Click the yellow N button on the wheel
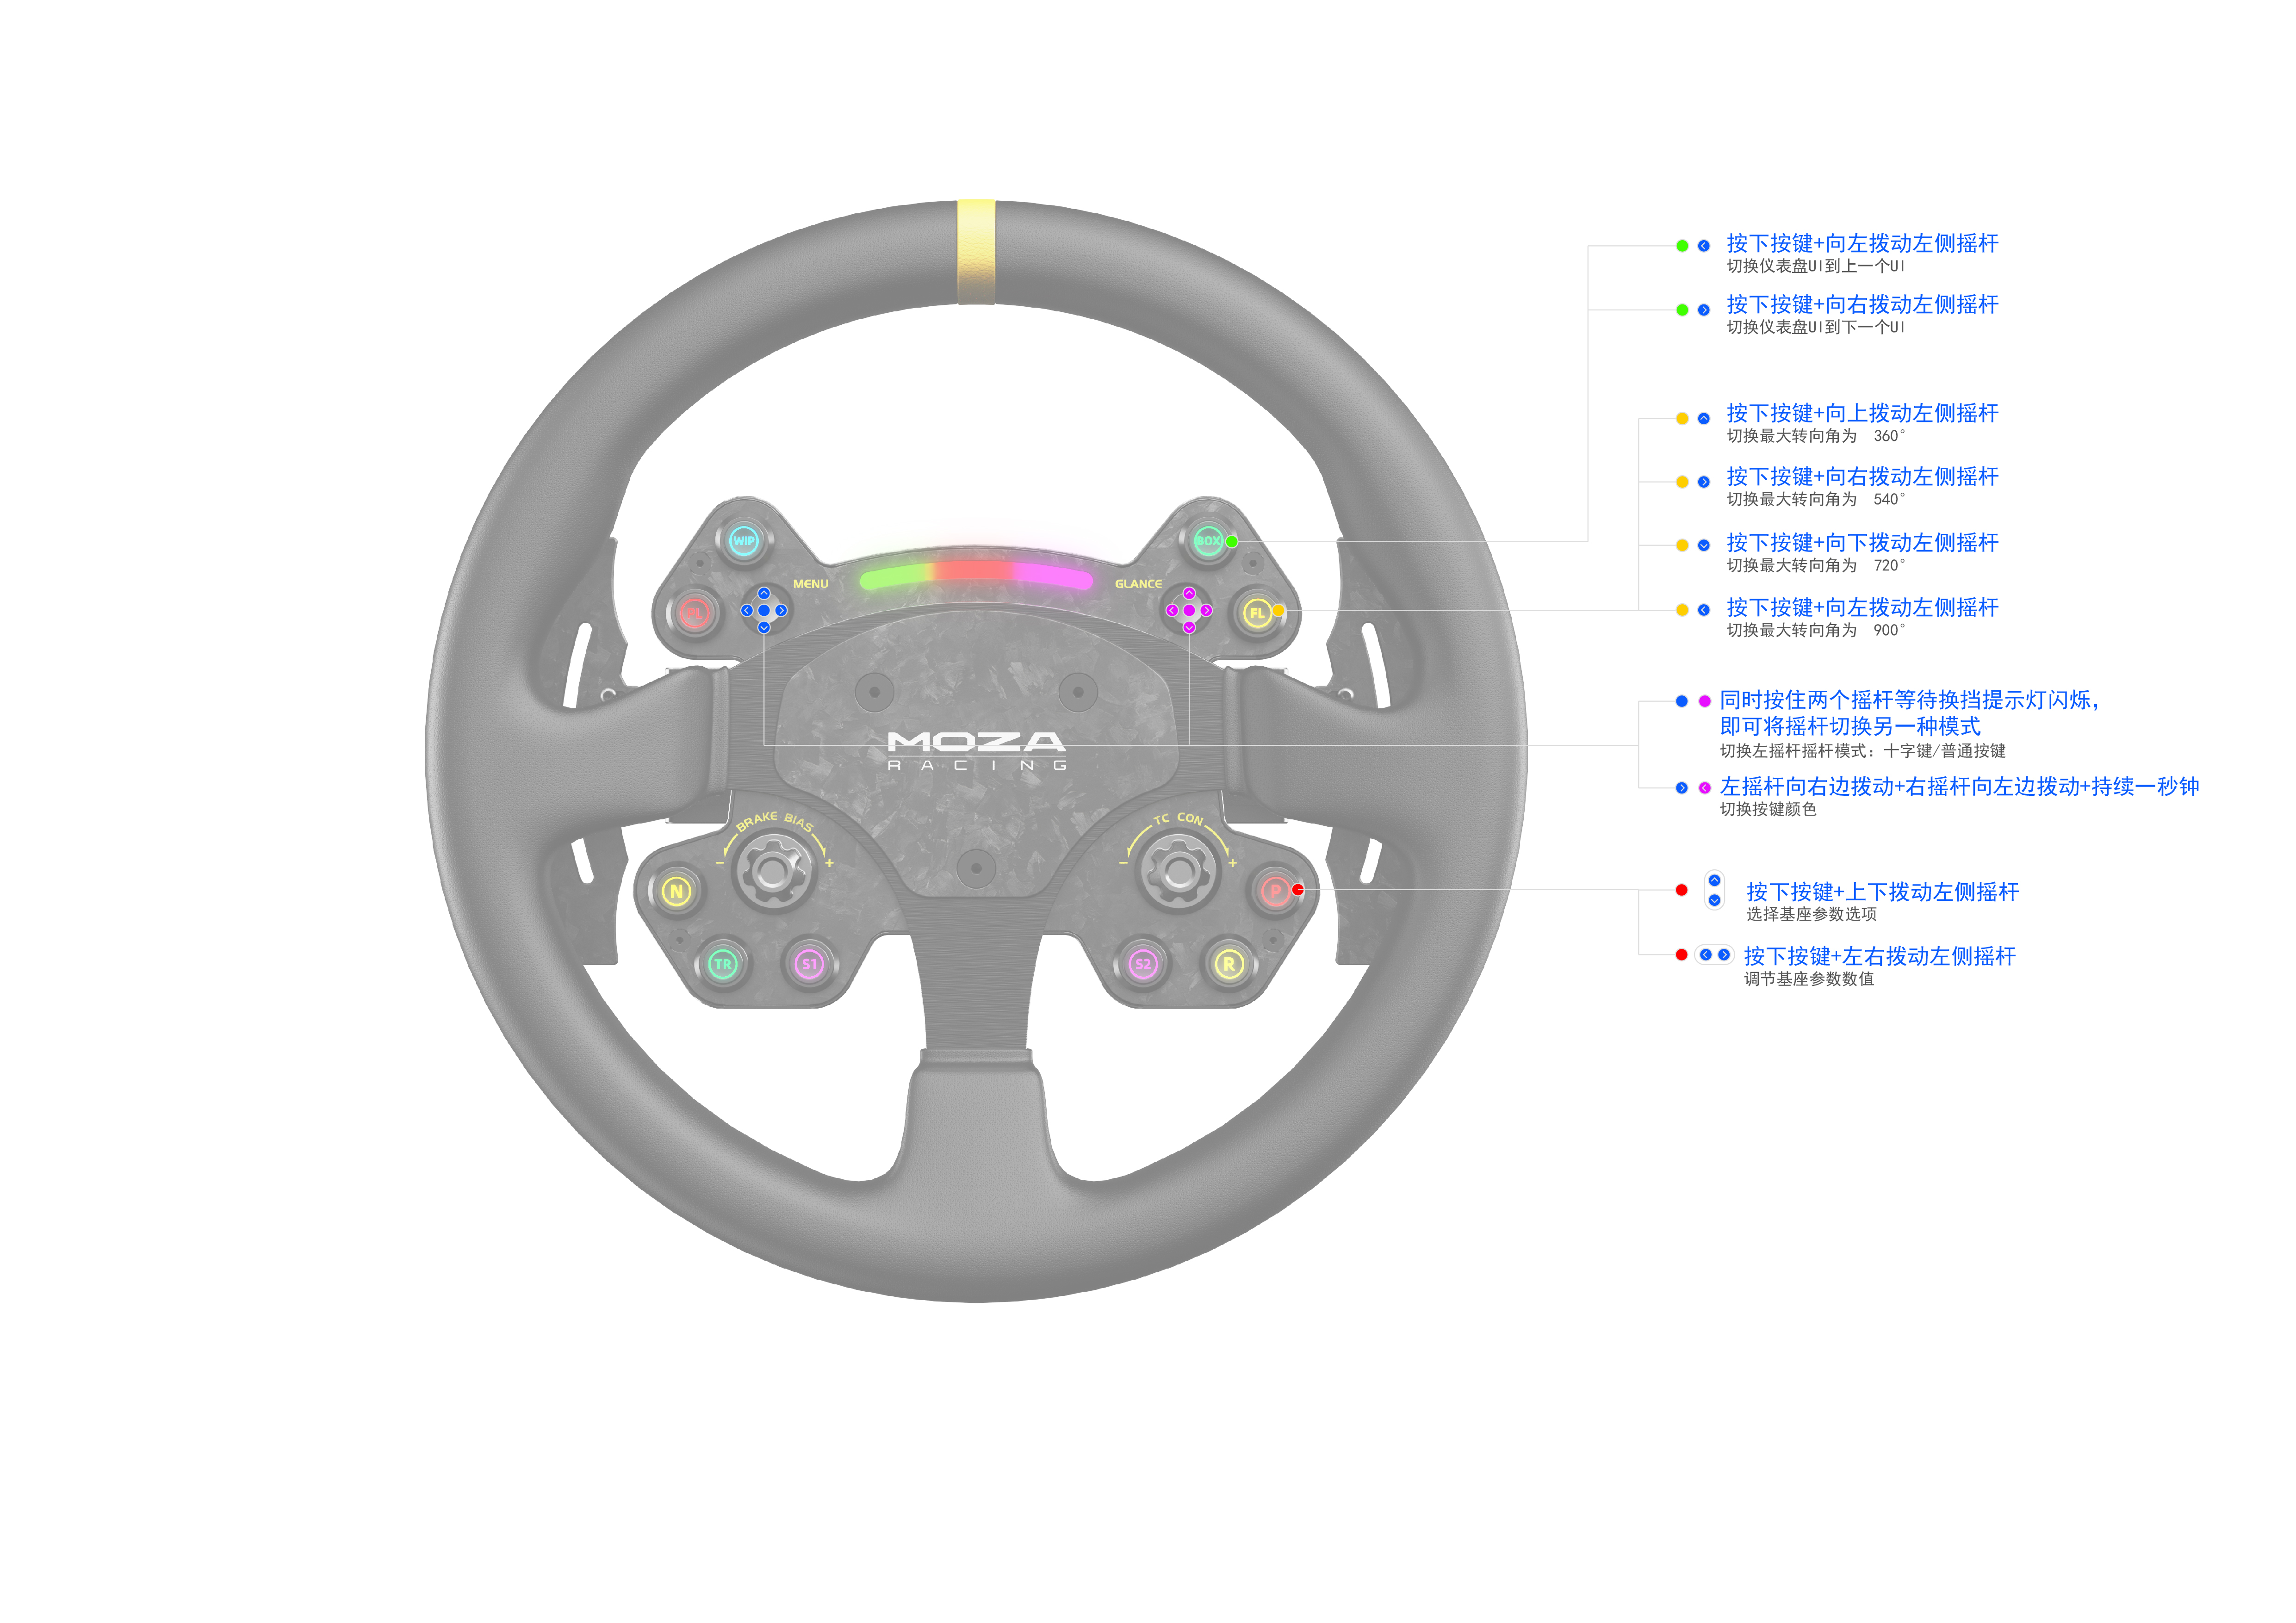The width and height of the screenshot is (2296, 1623). click(x=677, y=891)
